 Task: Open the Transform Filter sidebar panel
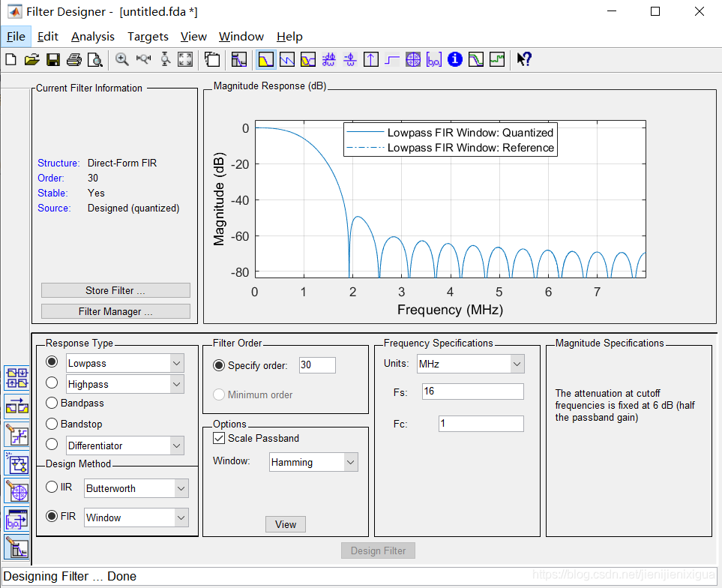[17, 406]
